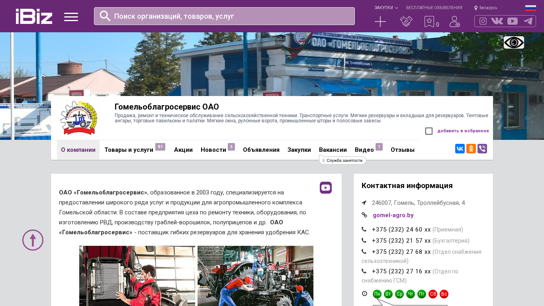Switch to the Акции tab
The height and width of the screenshot is (306, 544).
(x=183, y=150)
